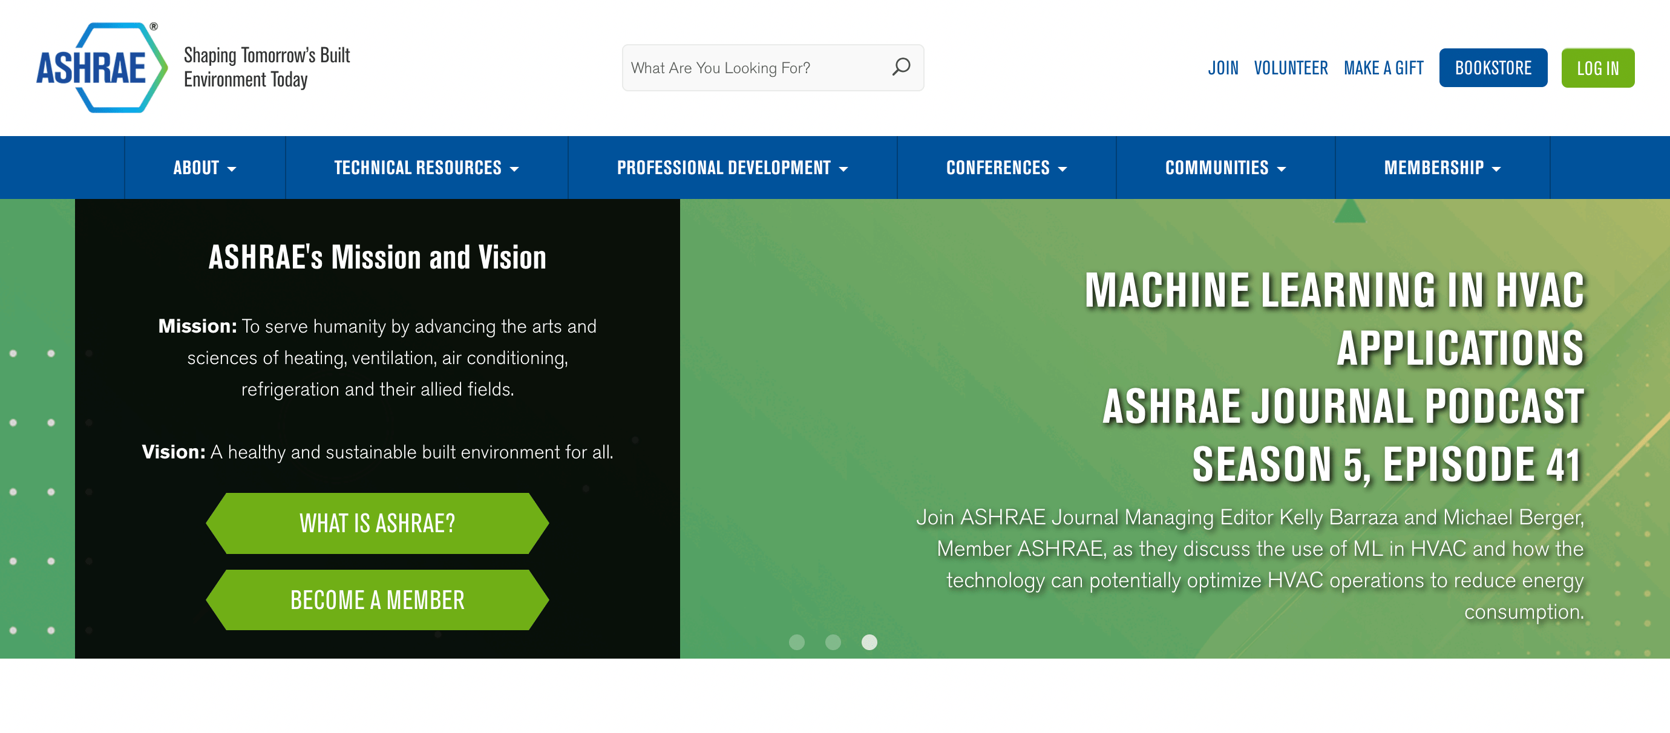Open the JOIN link
Image resolution: width=1670 pixels, height=733 pixels.
(1223, 68)
